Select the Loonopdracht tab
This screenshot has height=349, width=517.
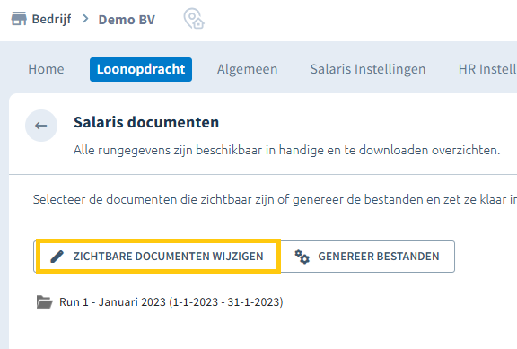pos(141,70)
